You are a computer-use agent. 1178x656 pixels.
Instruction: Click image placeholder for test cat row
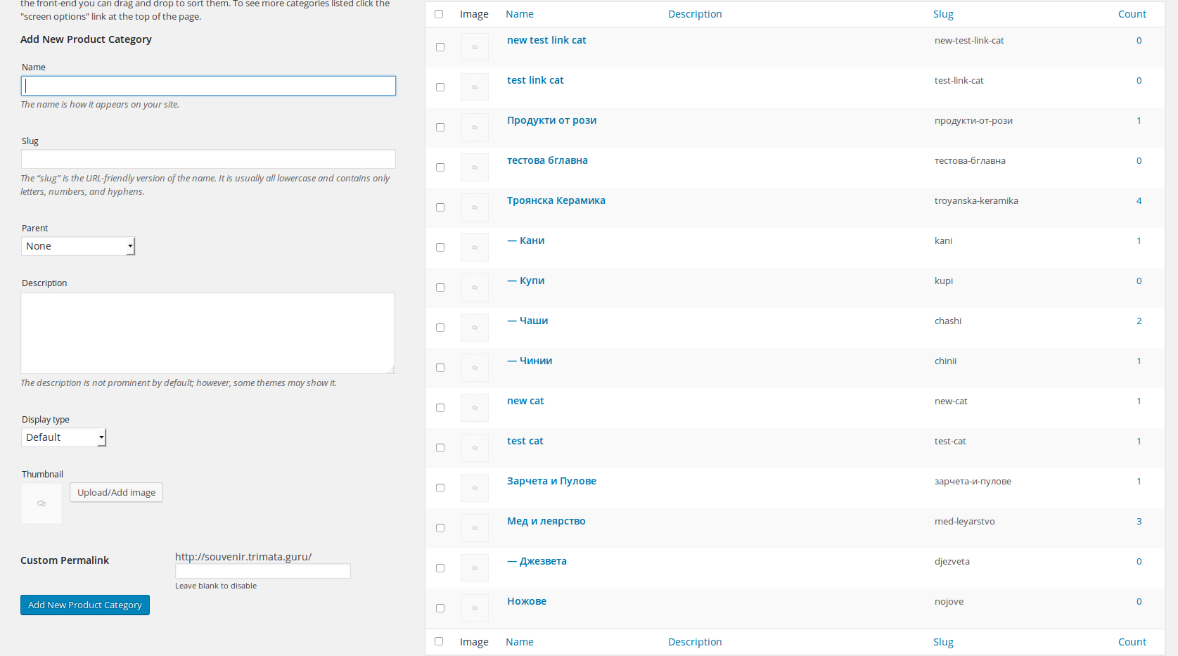(475, 448)
